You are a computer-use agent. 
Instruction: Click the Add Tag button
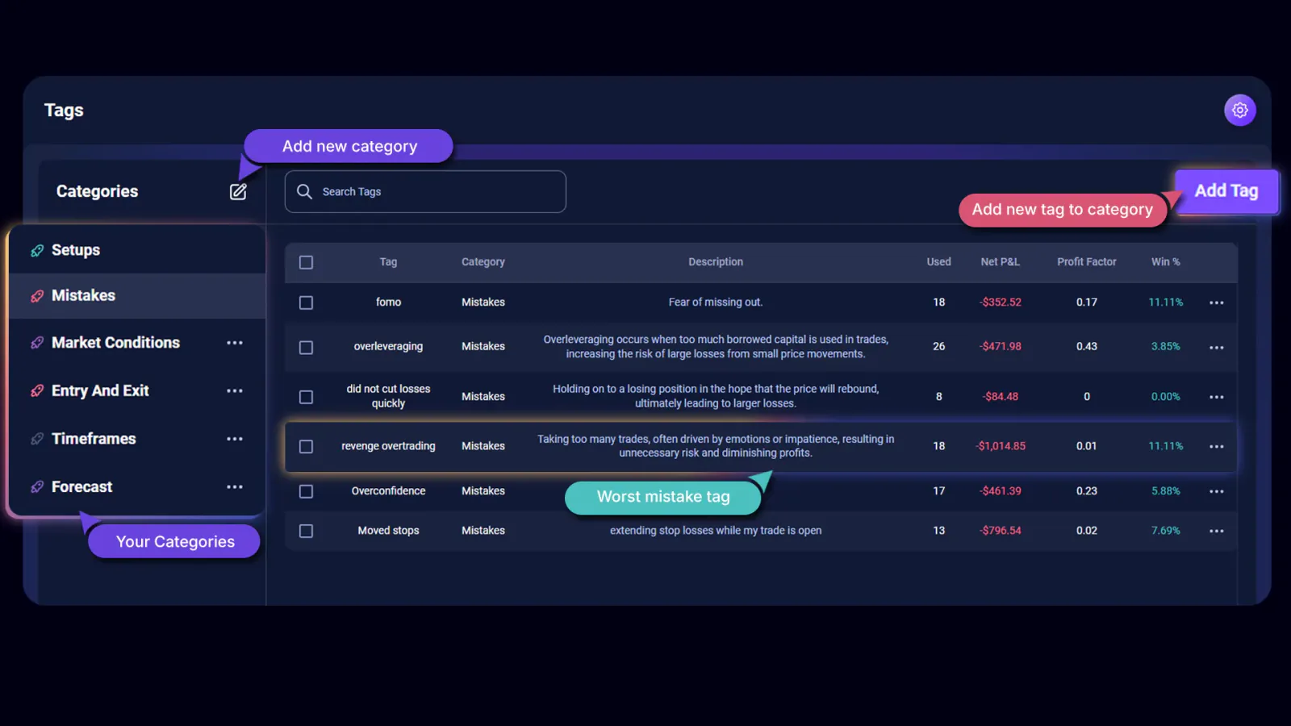pyautogui.click(x=1226, y=191)
